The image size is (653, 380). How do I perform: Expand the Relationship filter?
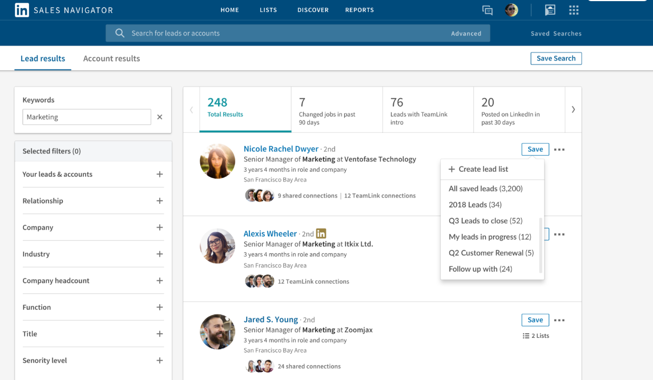159,201
